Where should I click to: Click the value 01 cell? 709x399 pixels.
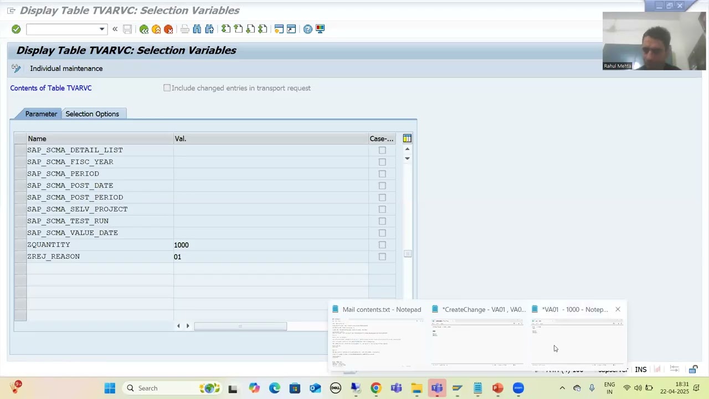point(271,257)
